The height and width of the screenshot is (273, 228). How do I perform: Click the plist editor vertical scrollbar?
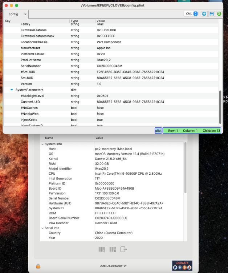[x=220, y=107]
